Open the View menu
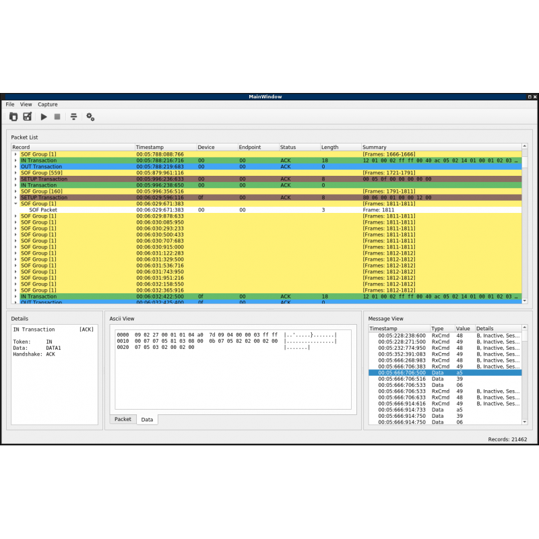The height and width of the screenshot is (539, 539). tap(26, 104)
